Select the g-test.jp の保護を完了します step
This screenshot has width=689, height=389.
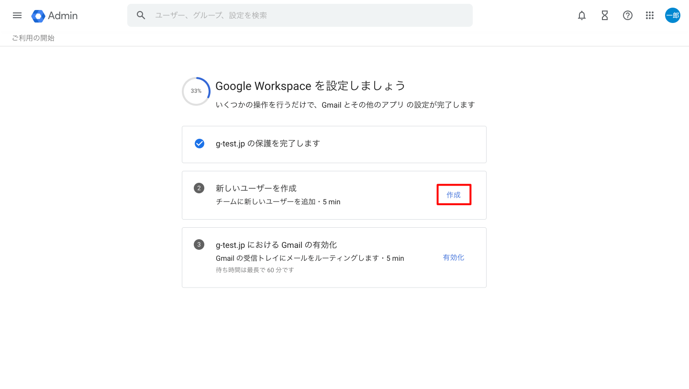tap(334, 144)
